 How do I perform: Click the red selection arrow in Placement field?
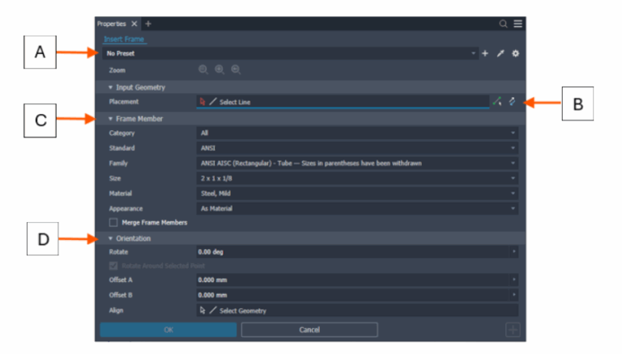pyautogui.click(x=202, y=102)
